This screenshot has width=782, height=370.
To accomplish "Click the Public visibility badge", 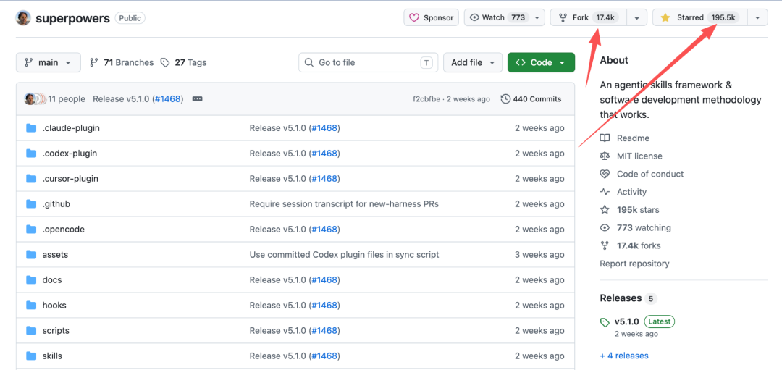I will pyautogui.click(x=130, y=18).
